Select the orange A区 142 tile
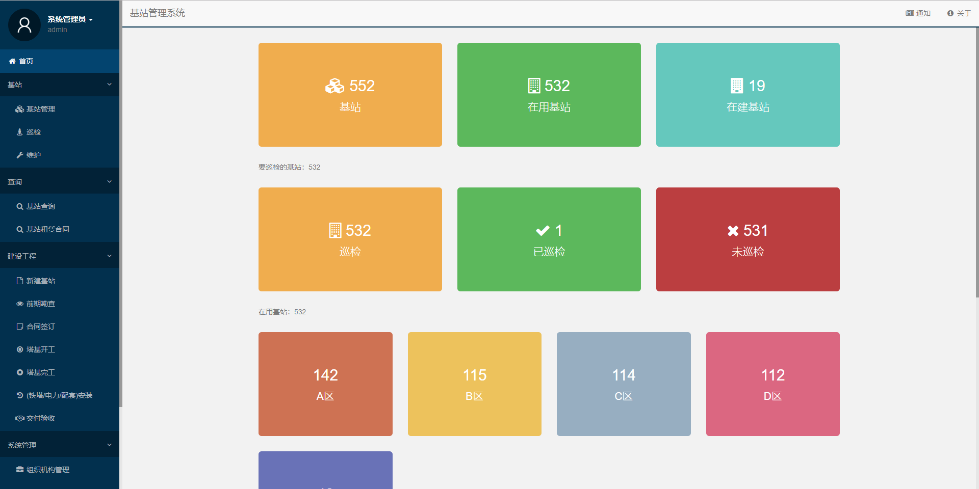The image size is (979, 489). click(x=325, y=384)
